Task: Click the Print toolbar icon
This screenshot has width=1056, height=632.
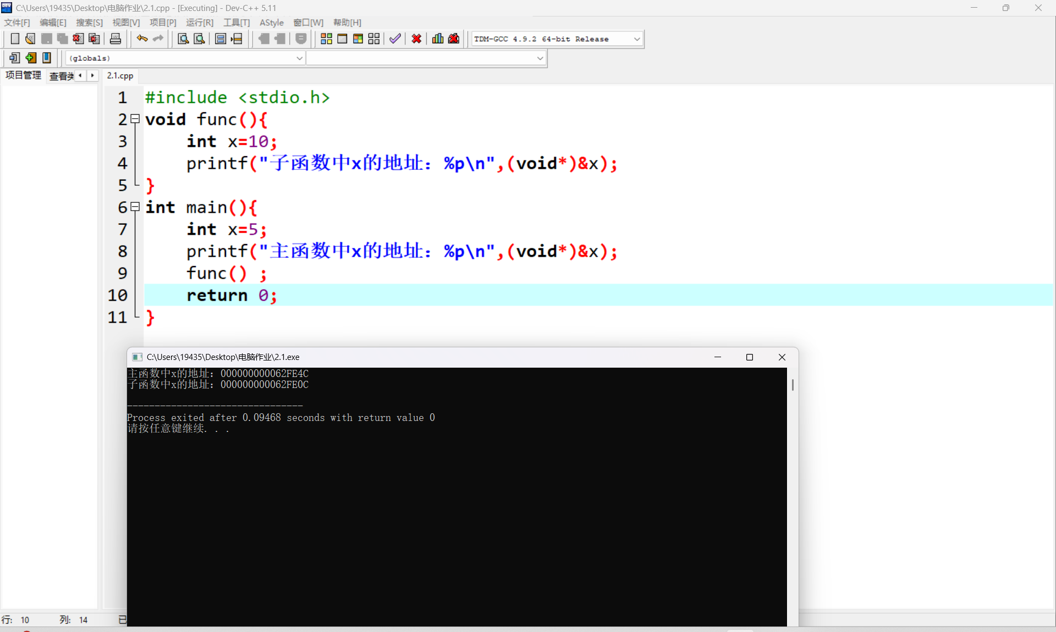Action: [x=116, y=38]
